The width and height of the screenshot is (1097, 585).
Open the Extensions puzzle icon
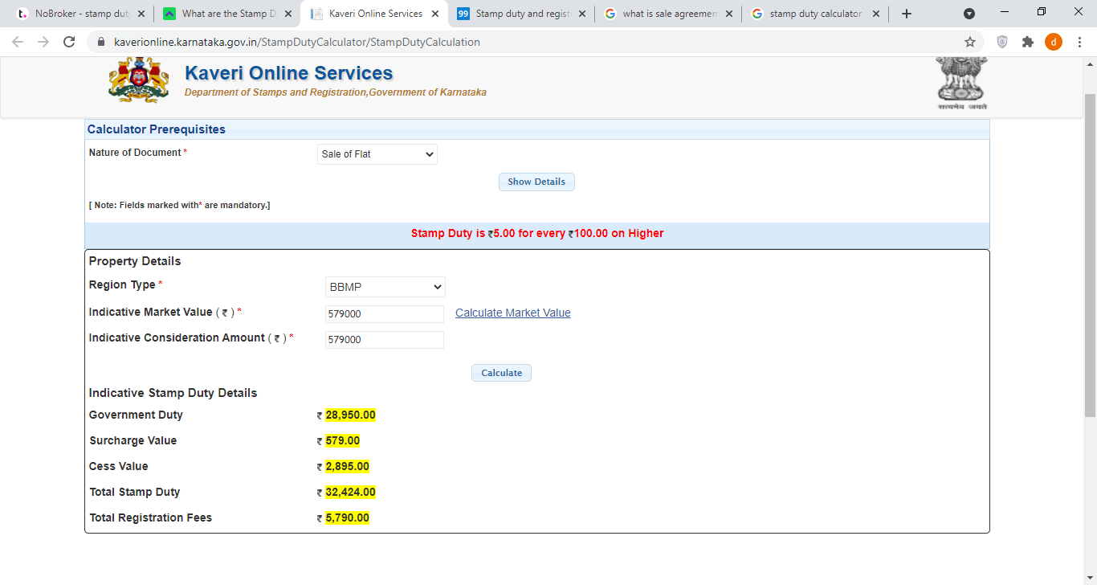click(1027, 42)
